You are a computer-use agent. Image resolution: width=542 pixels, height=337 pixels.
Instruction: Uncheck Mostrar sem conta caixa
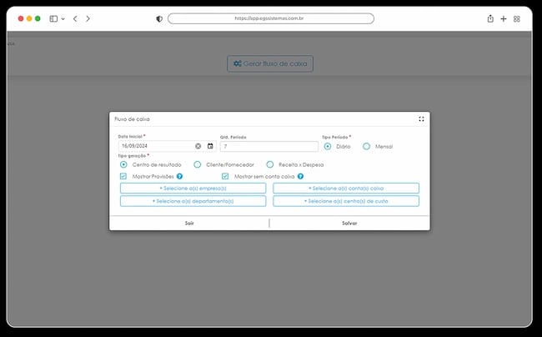pyautogui.click(x=225, y=176)
